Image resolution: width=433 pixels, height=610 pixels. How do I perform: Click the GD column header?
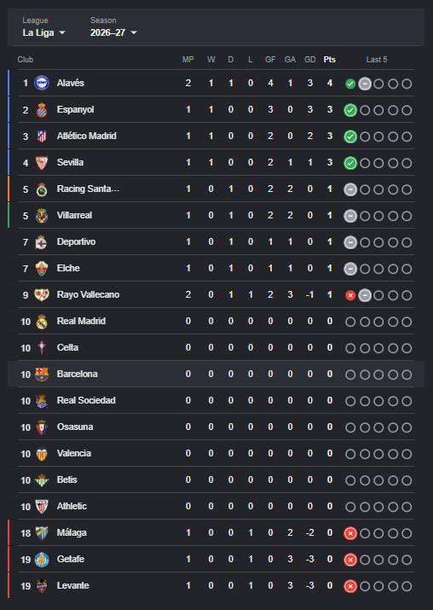[309, 60]
